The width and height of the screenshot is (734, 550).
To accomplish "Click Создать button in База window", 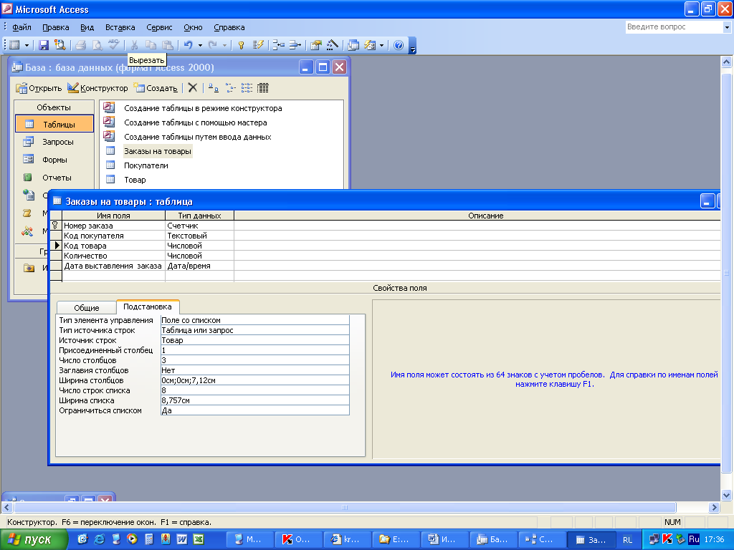I will 156,88.
